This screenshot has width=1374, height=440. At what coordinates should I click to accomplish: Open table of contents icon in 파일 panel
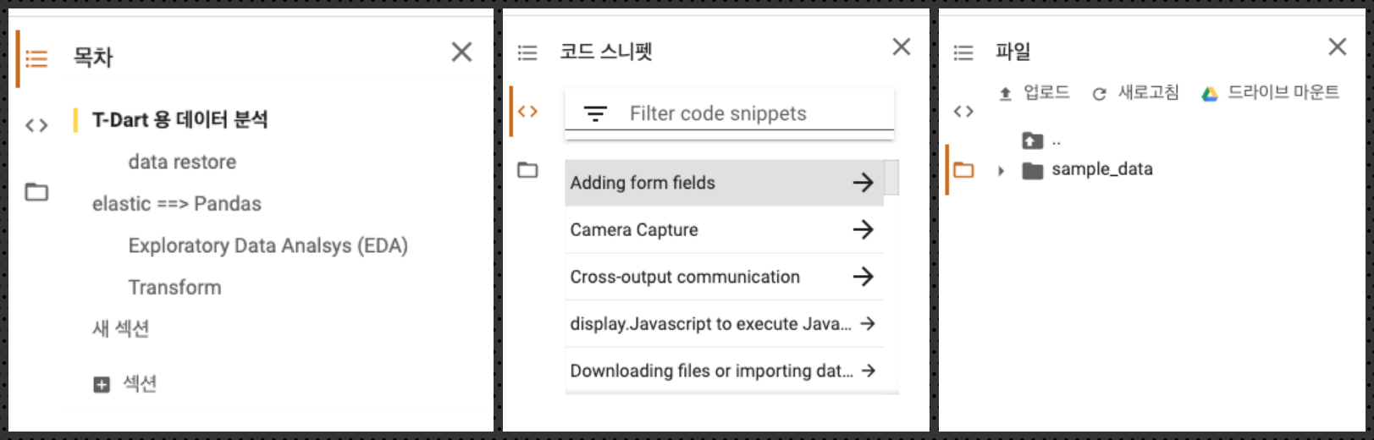pos(963,53)
